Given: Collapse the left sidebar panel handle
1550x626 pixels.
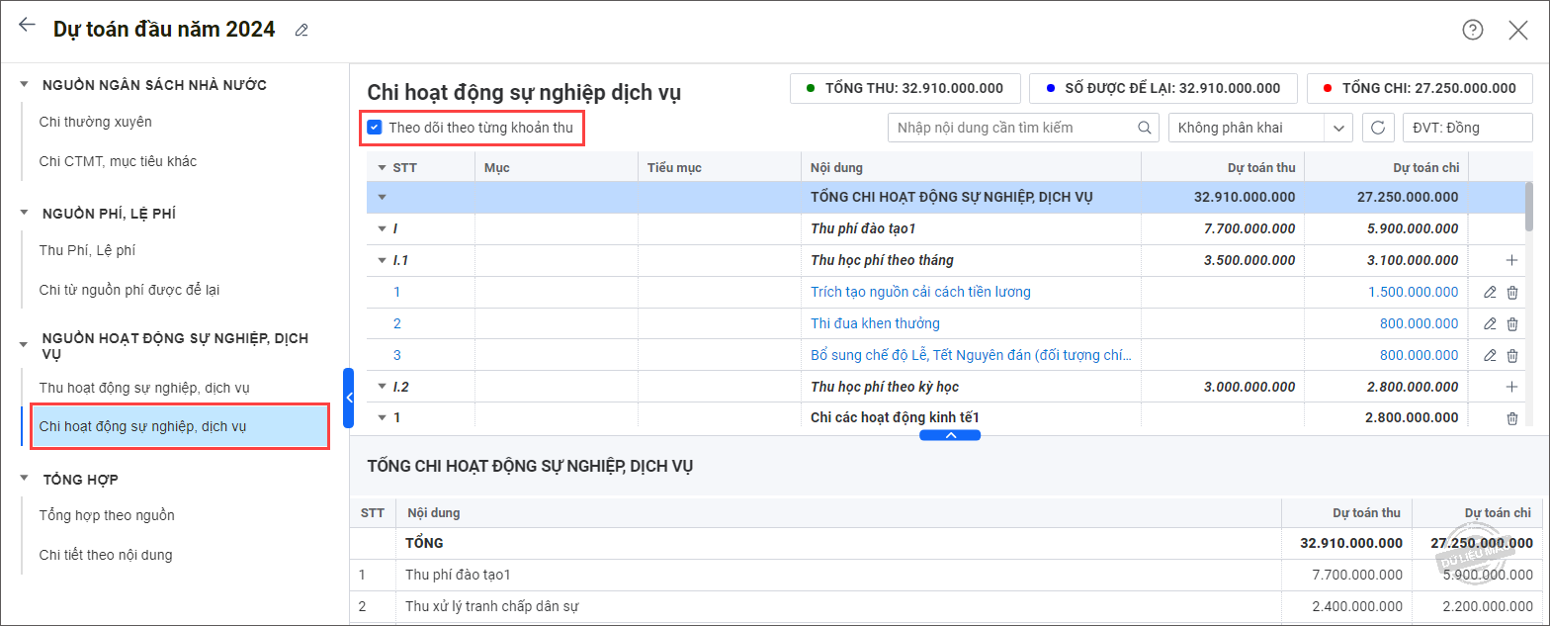Looking at the screenshot, I should click(348, 398).
